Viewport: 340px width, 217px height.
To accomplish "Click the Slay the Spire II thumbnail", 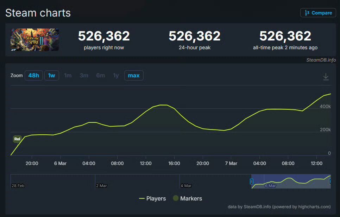I will click(x=35, y=40).
